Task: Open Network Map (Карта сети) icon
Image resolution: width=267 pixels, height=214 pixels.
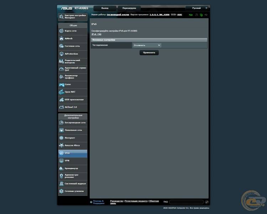Action: tap(61, 31)
